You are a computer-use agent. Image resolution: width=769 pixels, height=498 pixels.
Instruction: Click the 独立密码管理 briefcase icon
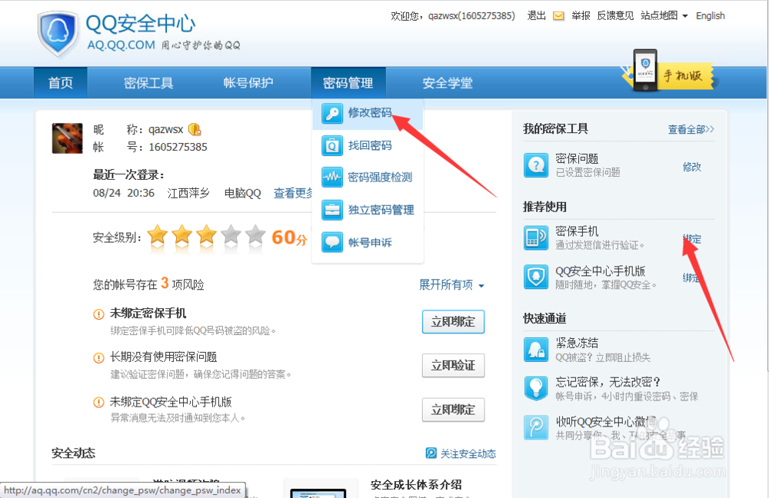click(x=332, y=210)
